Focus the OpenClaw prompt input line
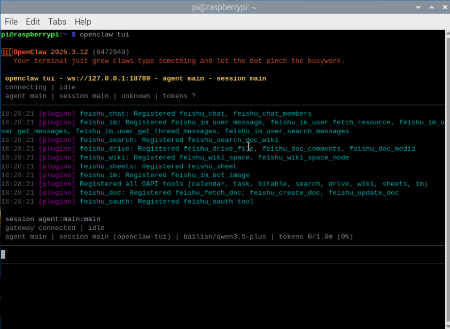This screenshot has height=329, width=450. 223,254
